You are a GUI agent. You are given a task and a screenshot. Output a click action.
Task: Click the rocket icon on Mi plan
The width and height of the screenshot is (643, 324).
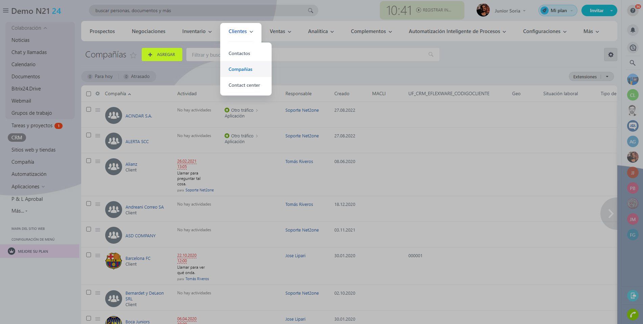coord(544,10)
